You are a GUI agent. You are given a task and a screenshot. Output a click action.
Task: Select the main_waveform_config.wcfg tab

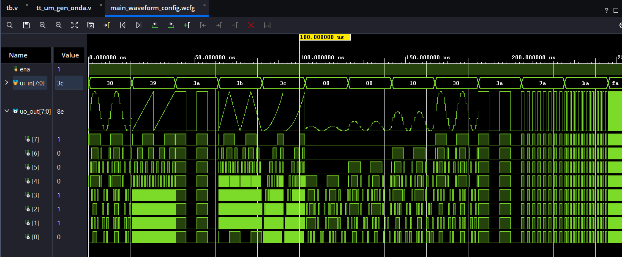tap(153, 8)
